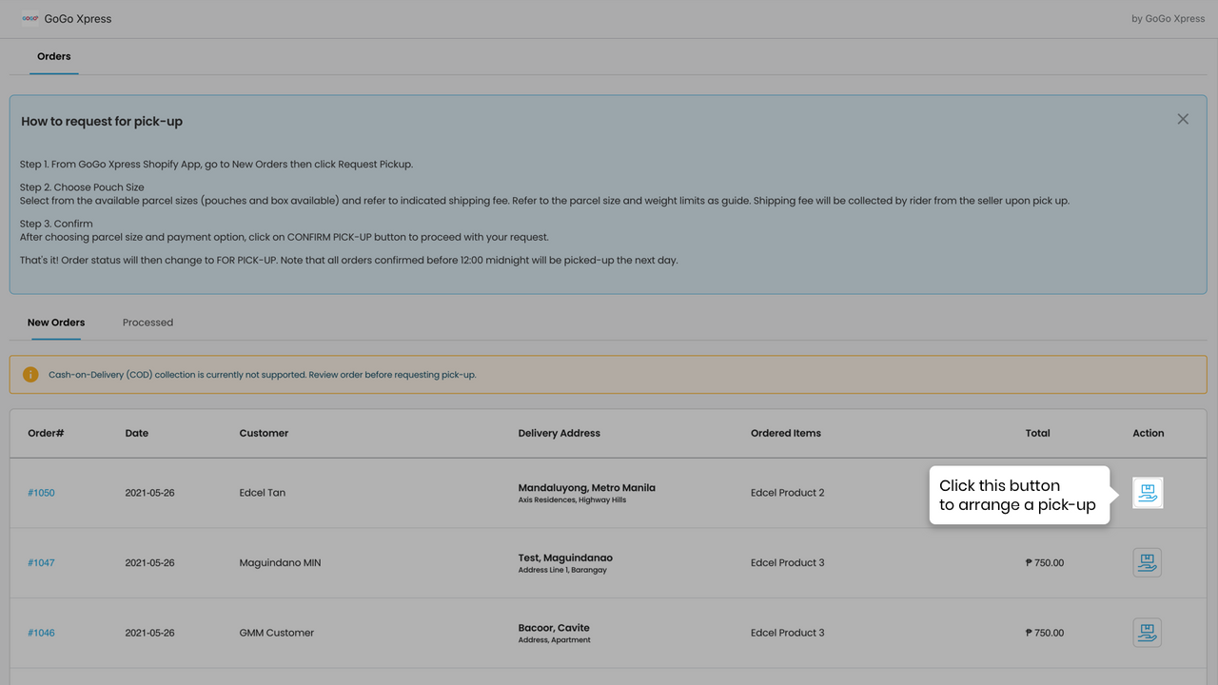Click customer name Maguindano MIN
The width and height of the screenshot is (1218, 685).
click(x=281, y=562)
